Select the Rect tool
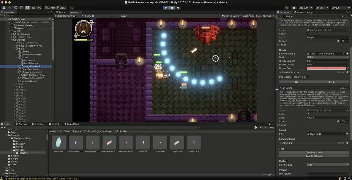352x180 pixels. tap(27, 8)
